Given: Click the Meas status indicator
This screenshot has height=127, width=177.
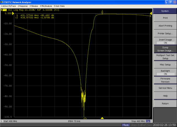Looking at the screenshot, I should [126, 125].
